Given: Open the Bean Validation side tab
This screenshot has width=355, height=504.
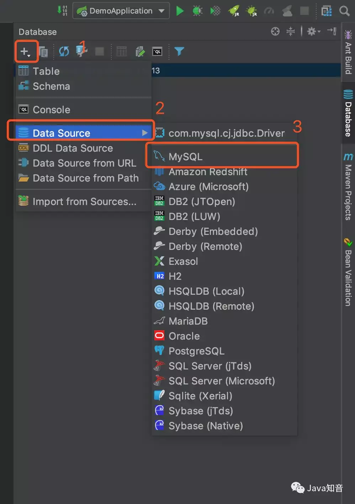Looking at the screenshot, I should pyautogui.click(x=348, y=272).
